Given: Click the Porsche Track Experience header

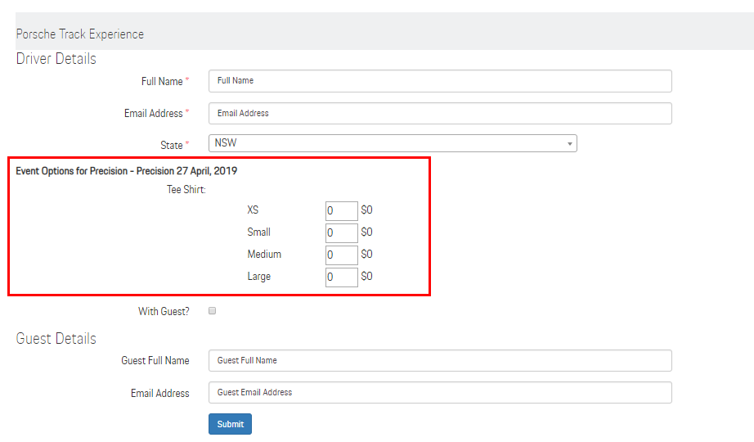Looking at the screenshot, I should (79, 34).
